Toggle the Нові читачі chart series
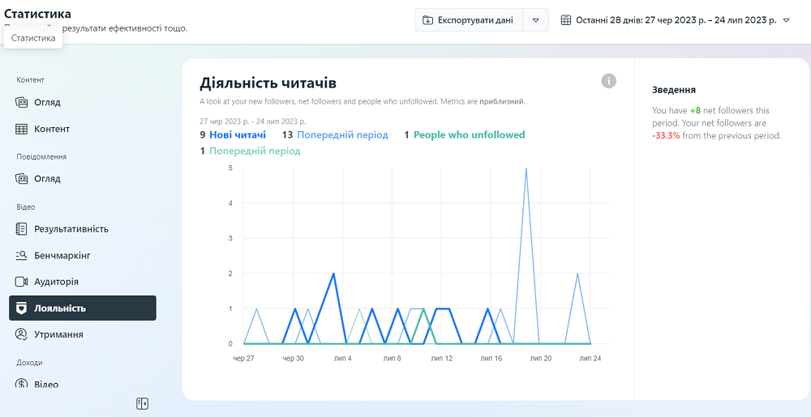Image resolution: width=811 pixels, height=417 pixels. tap(237, 135)
